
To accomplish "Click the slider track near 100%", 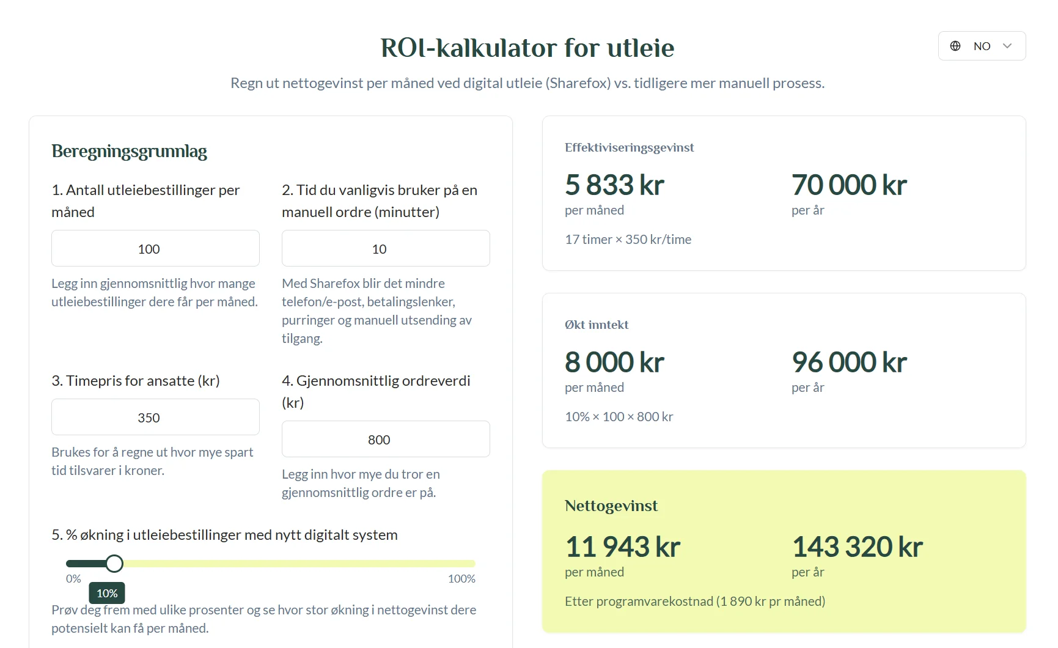I will point(468,564).
